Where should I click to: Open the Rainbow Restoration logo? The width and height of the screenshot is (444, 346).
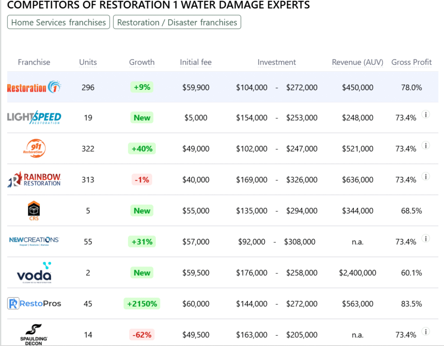pyautogui.click(x=34, y=179)
